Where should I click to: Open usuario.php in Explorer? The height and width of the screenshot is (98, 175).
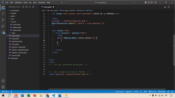point(16,56)
